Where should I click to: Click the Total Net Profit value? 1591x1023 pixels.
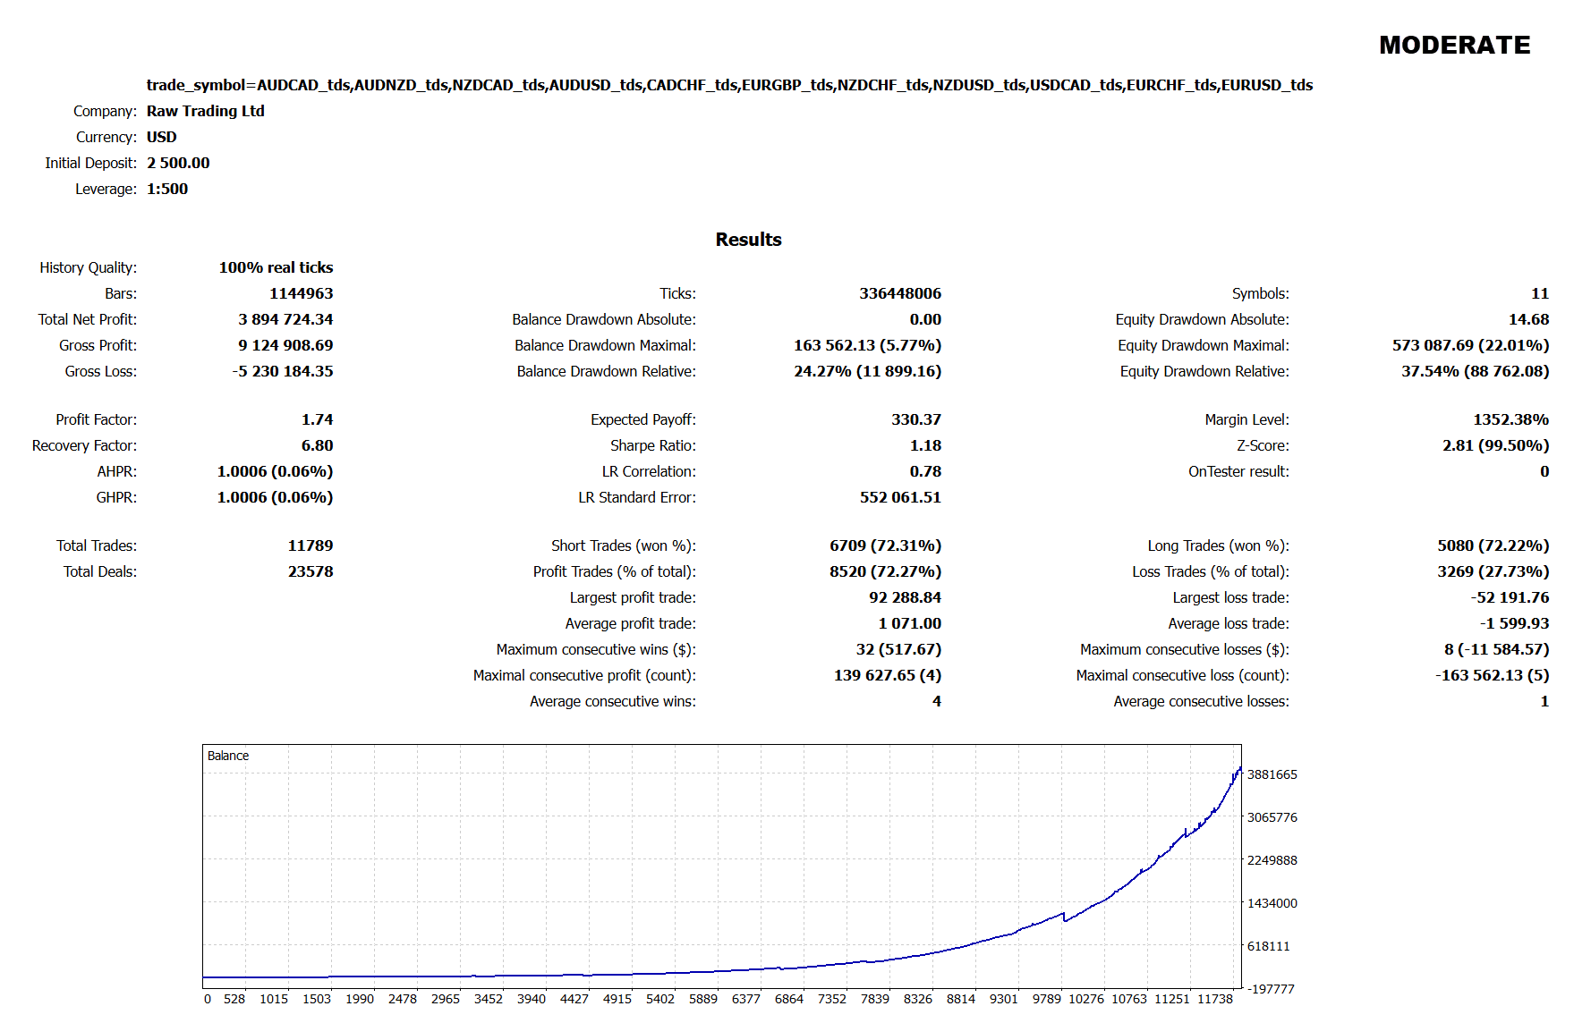[x=285, y=319]
